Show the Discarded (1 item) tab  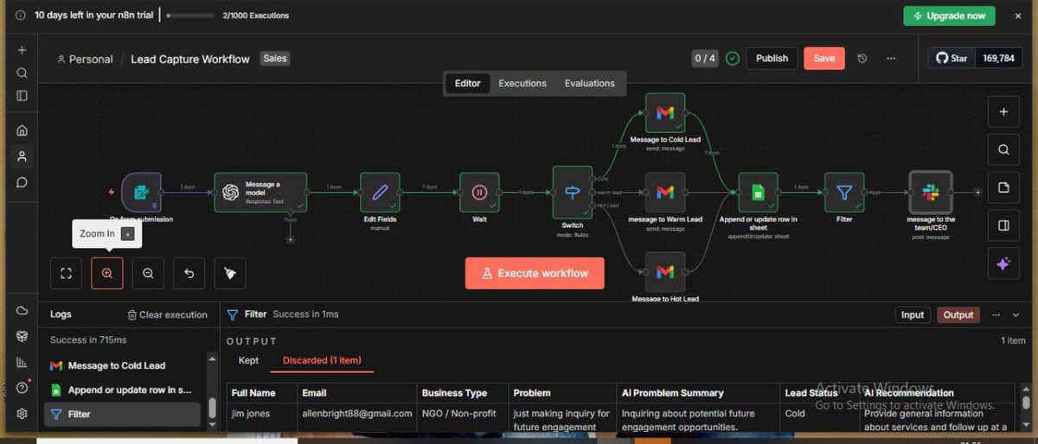click(322, 360)
